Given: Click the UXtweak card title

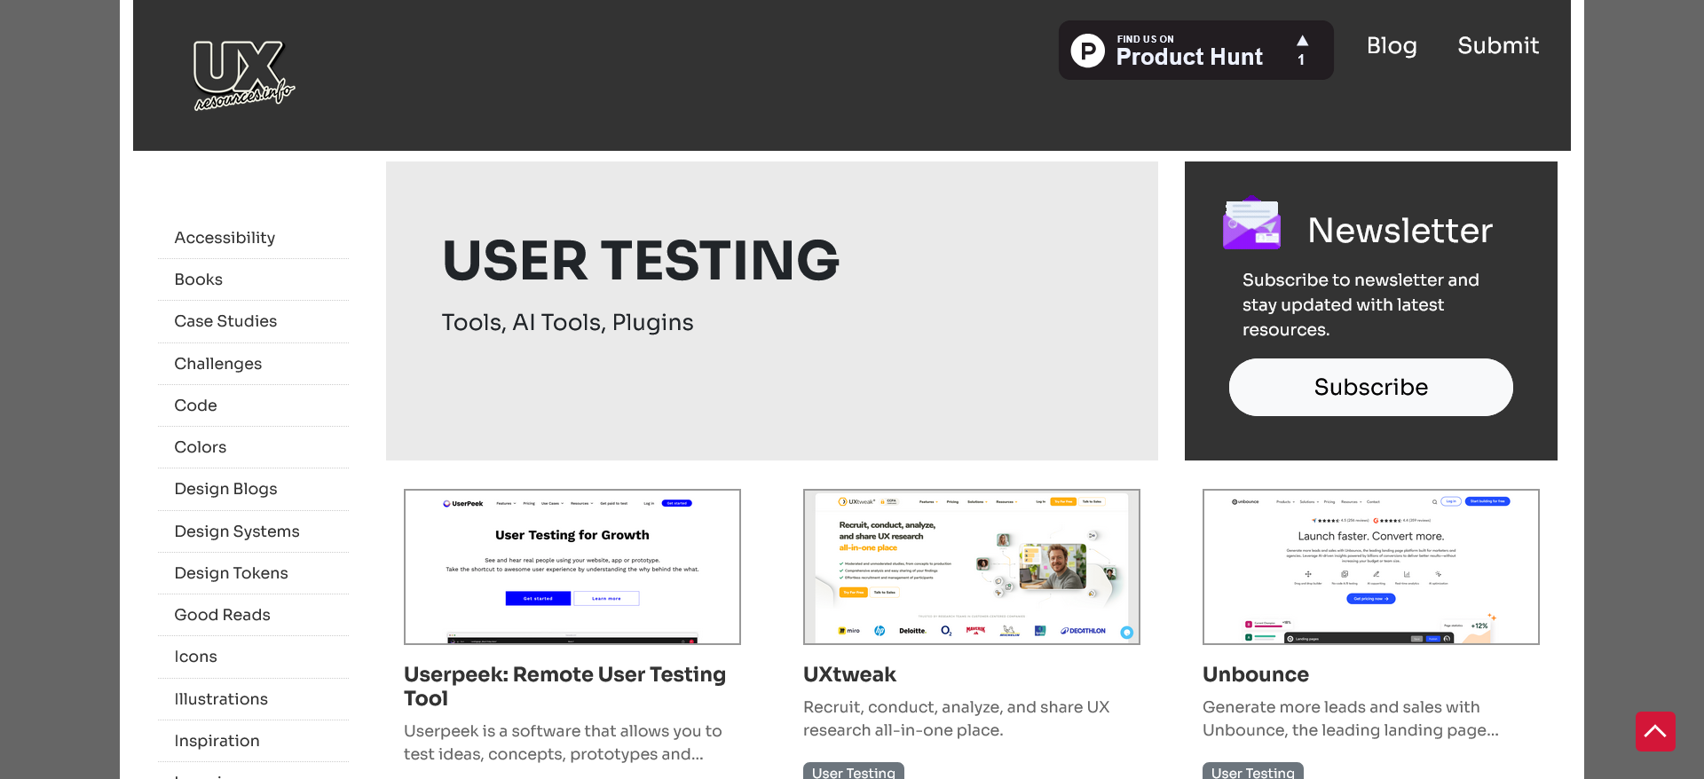Looking at the screenshot, I should [849, 674].
